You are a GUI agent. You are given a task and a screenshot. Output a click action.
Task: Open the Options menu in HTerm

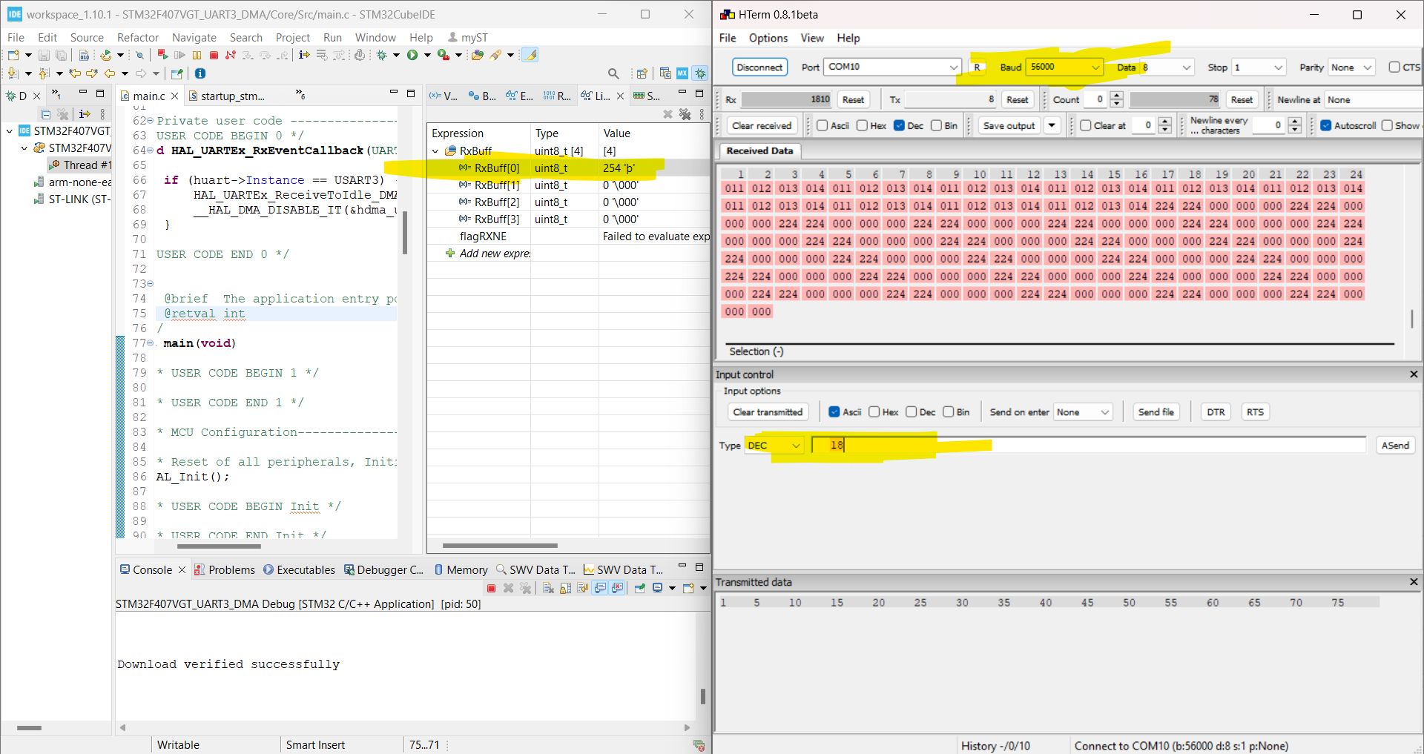coord(768,38)
